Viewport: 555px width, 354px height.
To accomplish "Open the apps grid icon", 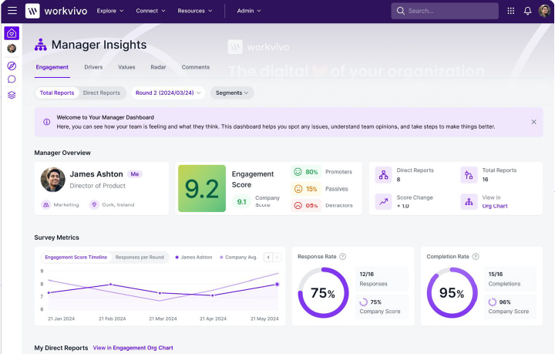I will pyautogui.click(x=510, y=11).
